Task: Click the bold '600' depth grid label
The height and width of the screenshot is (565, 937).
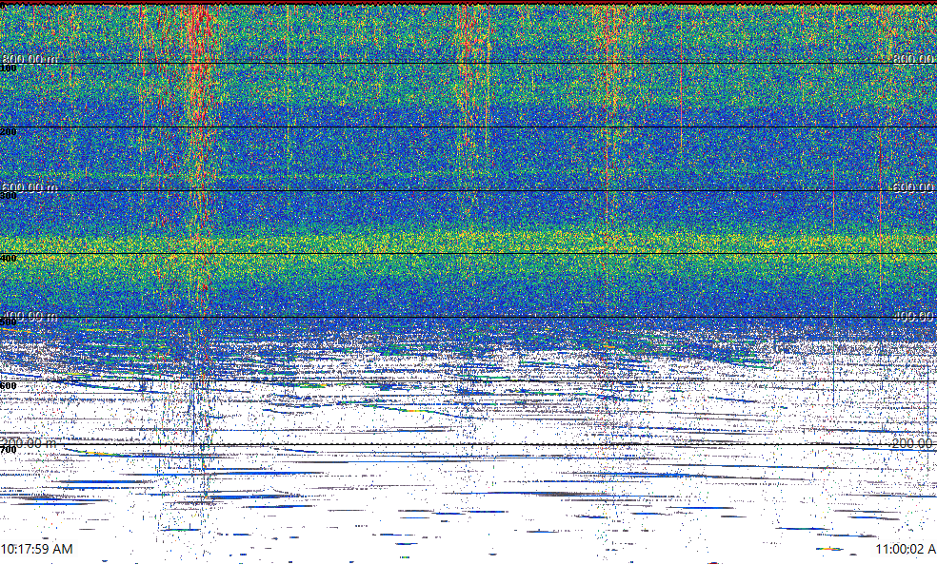Action: coord(9,386)
